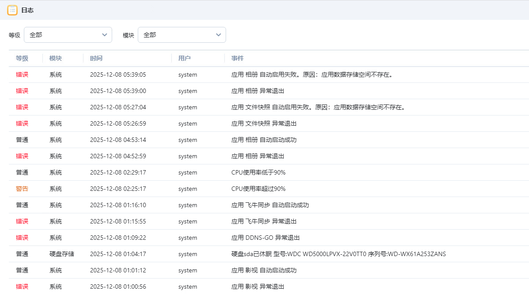
Task: Click the CPU使用率超过90% warning entry
Action: point(258,189)
